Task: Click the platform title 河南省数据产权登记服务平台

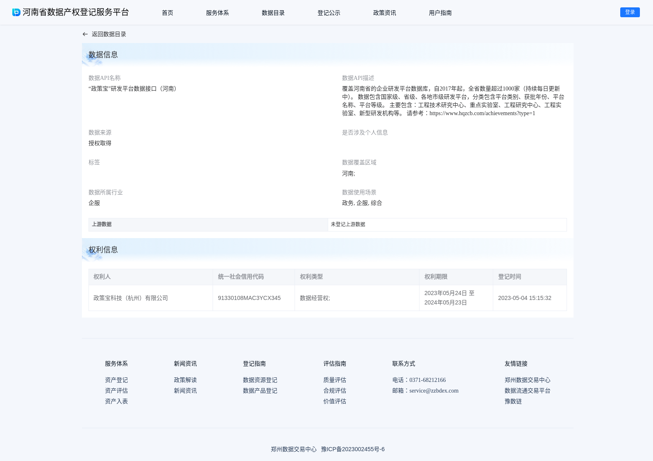Action: tap(76, 12)
